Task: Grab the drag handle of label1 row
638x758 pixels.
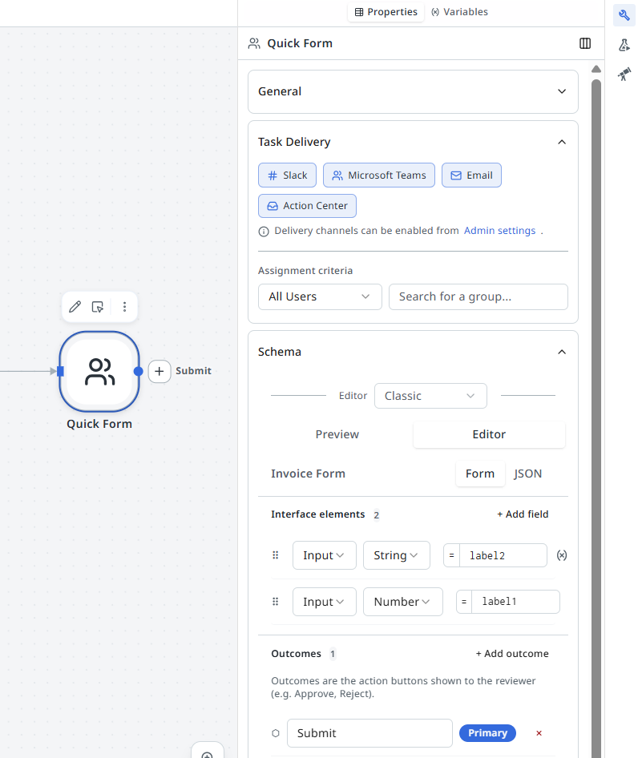Action: click(275, 602)
